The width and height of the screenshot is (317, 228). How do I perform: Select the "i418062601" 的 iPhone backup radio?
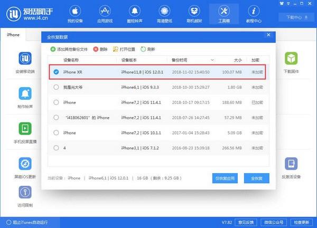[56, 118]
